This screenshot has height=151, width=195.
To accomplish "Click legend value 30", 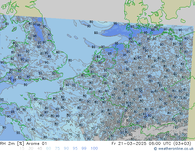I will (31, 149).
